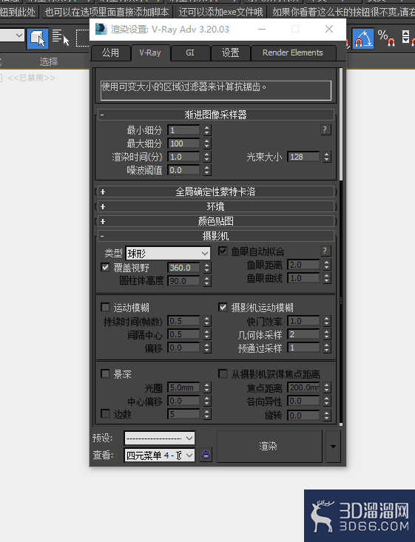The image size is (415, 542).
Task: Open the 预设 preset dropdown
Action: pos(160,438)
